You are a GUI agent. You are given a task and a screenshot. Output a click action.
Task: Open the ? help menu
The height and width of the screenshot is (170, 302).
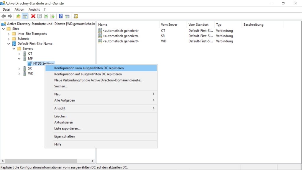[45, 9]
